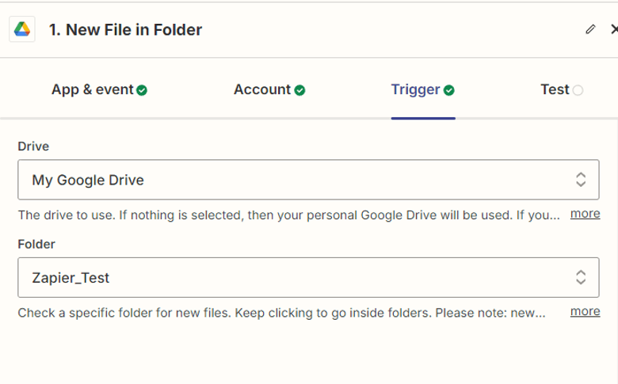Click green checkmark beside Account
618x384 pixels.
pyautogui.click(x=300, y=90)
